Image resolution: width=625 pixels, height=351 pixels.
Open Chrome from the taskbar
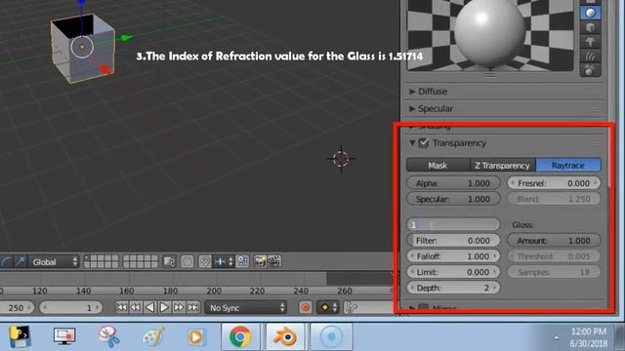[x=240, y=337]
